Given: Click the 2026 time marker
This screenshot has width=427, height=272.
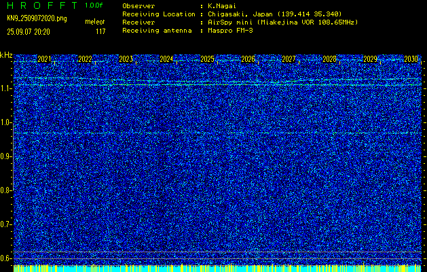Looking at the screenshot, I should (248, 58).
